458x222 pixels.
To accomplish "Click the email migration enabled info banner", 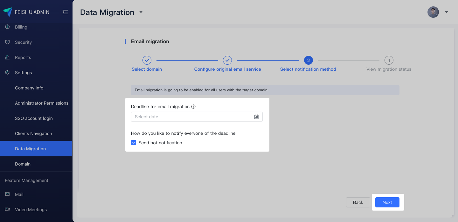I will pyautogui.click(x=265, y=90).
